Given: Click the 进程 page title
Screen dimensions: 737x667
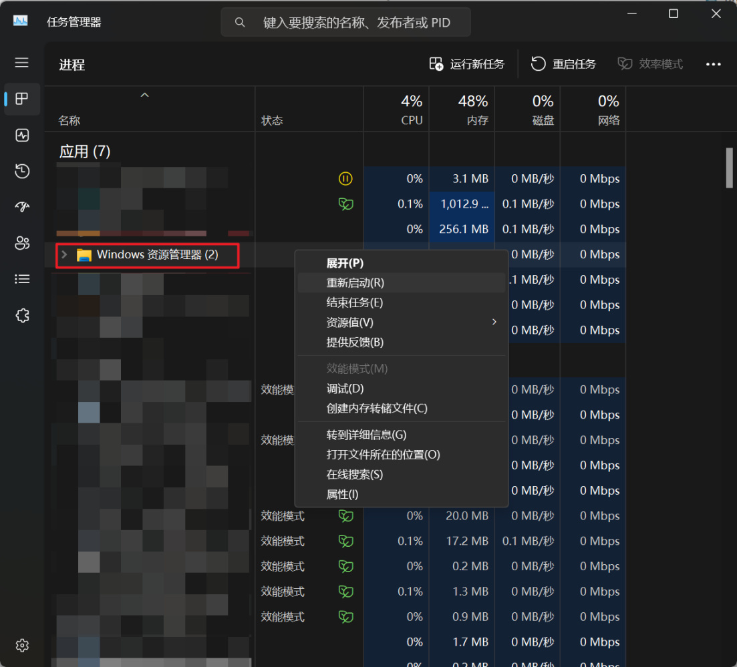Looking at the screenshot, I should pyautogui.click(x=72, y=65).
